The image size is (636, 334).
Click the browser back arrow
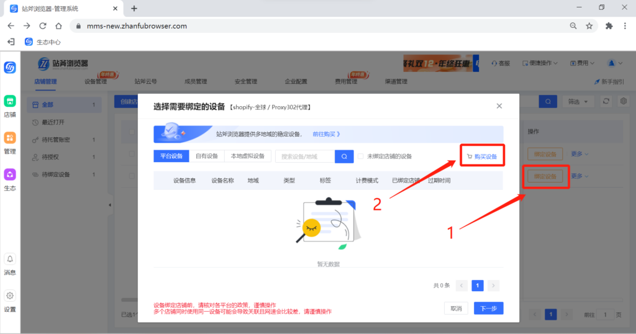[11, 26]
